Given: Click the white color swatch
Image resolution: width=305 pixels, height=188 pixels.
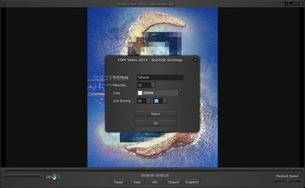Looking at the screenshot, I should coord(140,93).
